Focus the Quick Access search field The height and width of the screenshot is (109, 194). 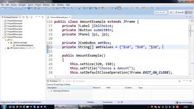(x=160, y=12)
